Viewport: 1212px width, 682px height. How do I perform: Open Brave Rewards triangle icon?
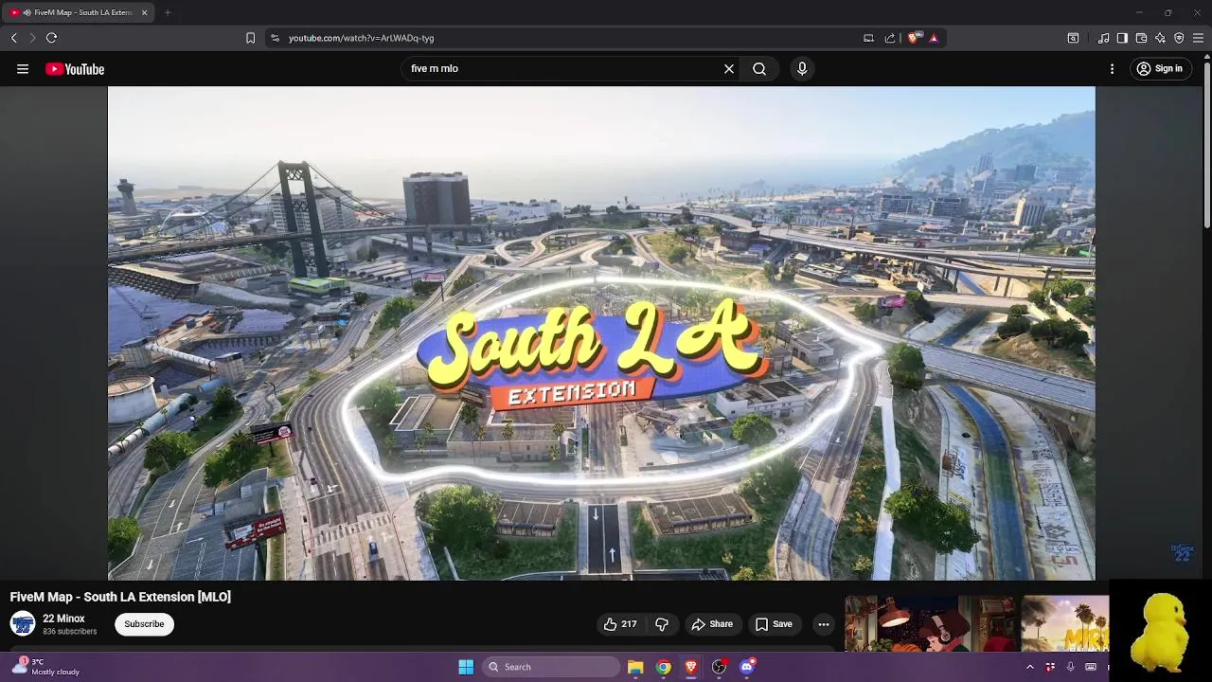coord(934,38)
